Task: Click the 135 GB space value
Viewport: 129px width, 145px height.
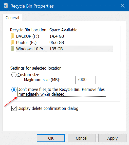Action: [56, 49]
